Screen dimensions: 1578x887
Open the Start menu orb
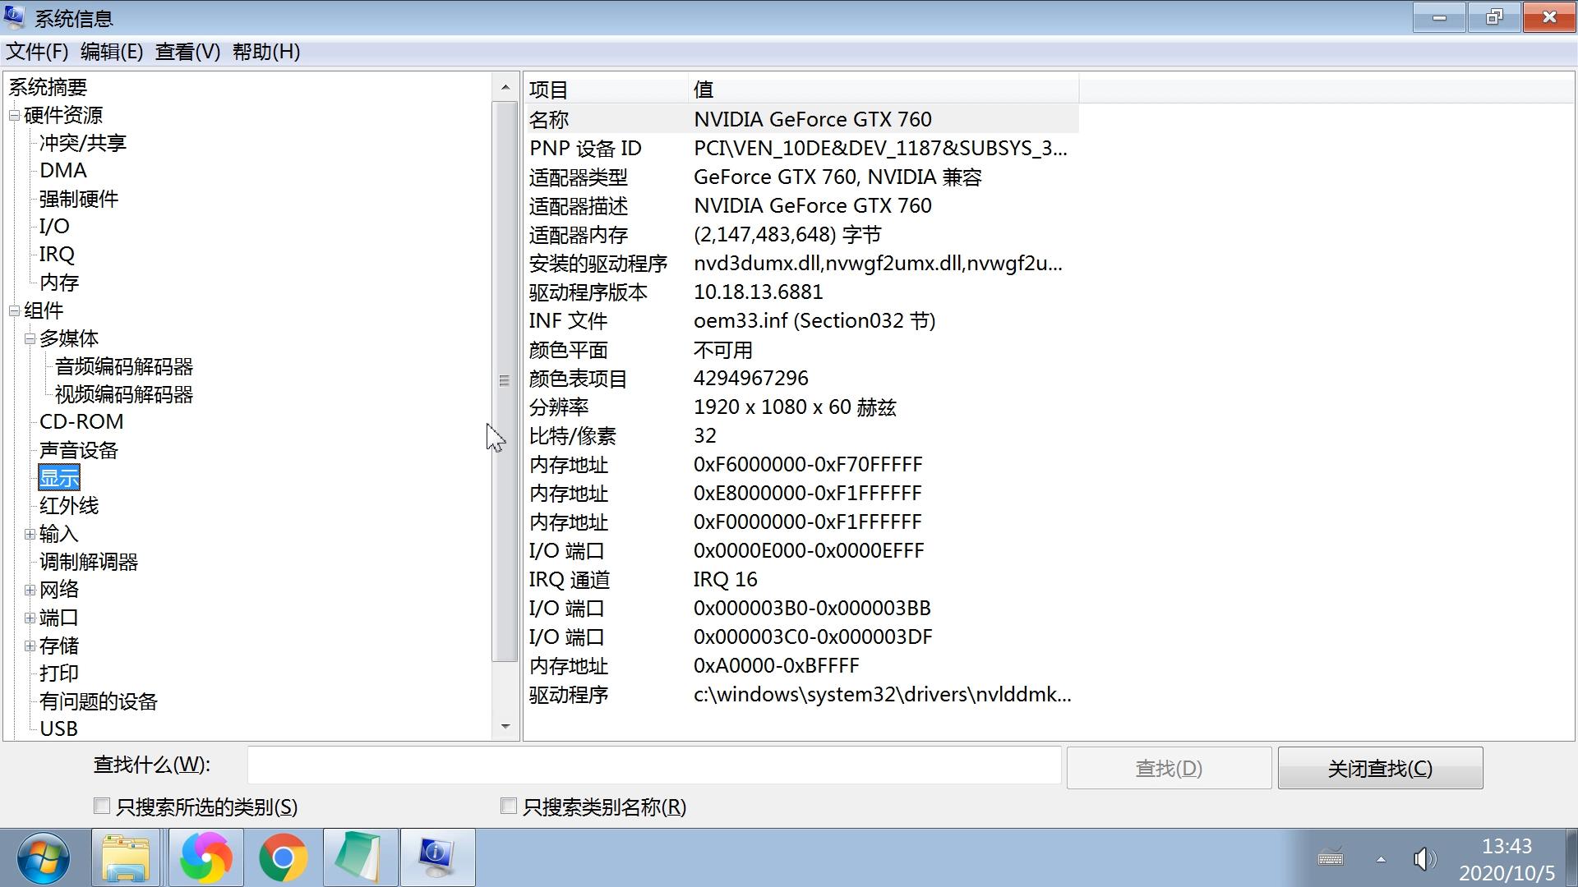click(43, 858)
